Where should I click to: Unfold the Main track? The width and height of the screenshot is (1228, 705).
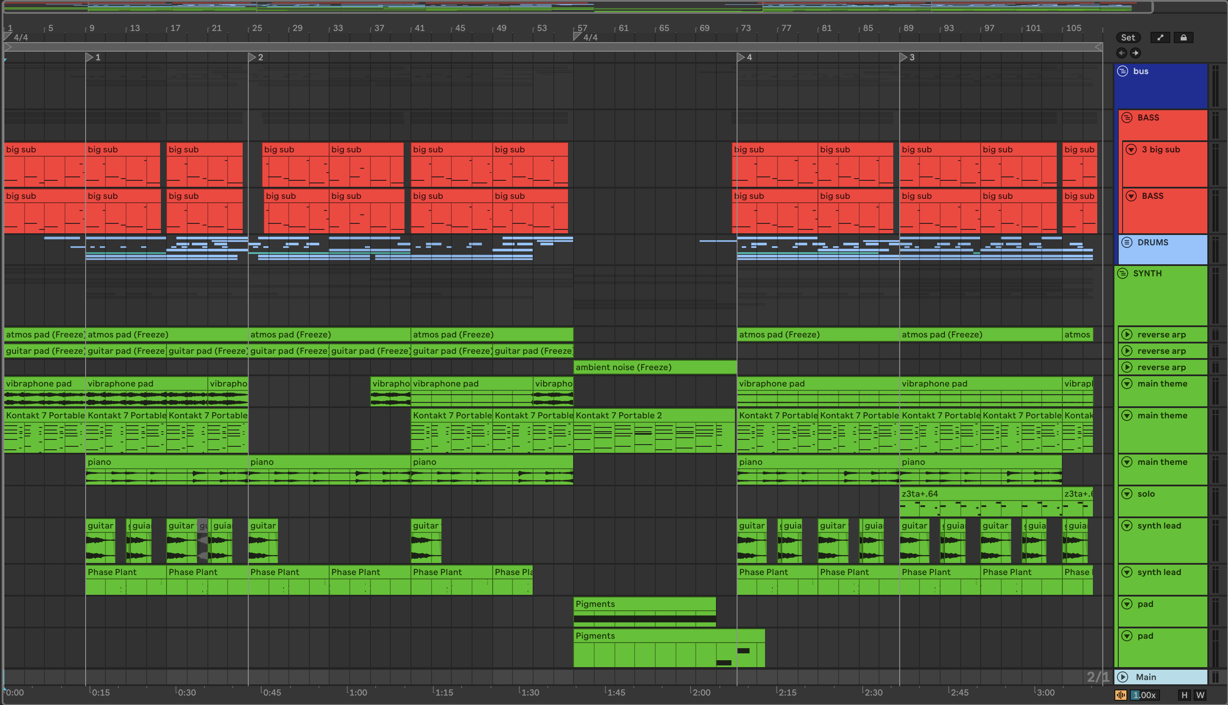pos(1123,677)
